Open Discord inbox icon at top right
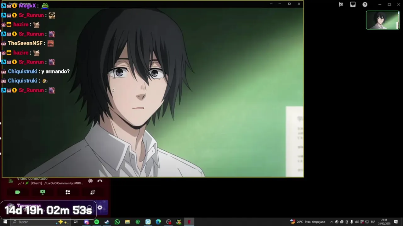 click(x=353, y=4)
